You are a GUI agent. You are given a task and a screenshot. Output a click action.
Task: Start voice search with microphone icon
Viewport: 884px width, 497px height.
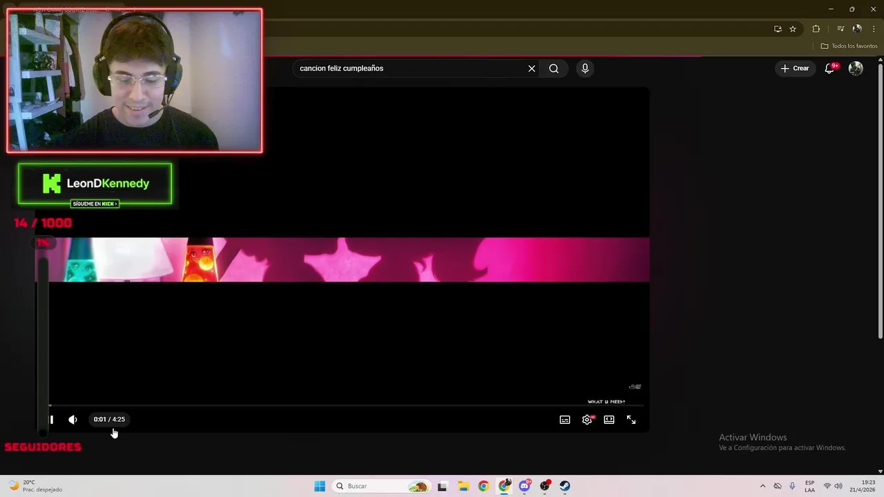[585, 68]
